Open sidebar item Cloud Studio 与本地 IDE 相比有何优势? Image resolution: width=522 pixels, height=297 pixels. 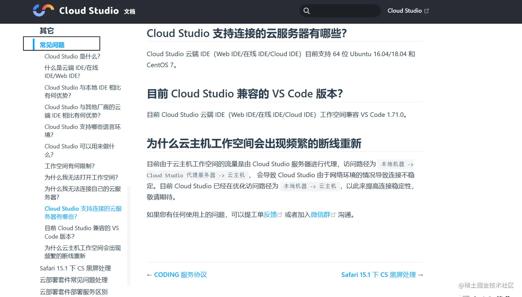(83, 92)
